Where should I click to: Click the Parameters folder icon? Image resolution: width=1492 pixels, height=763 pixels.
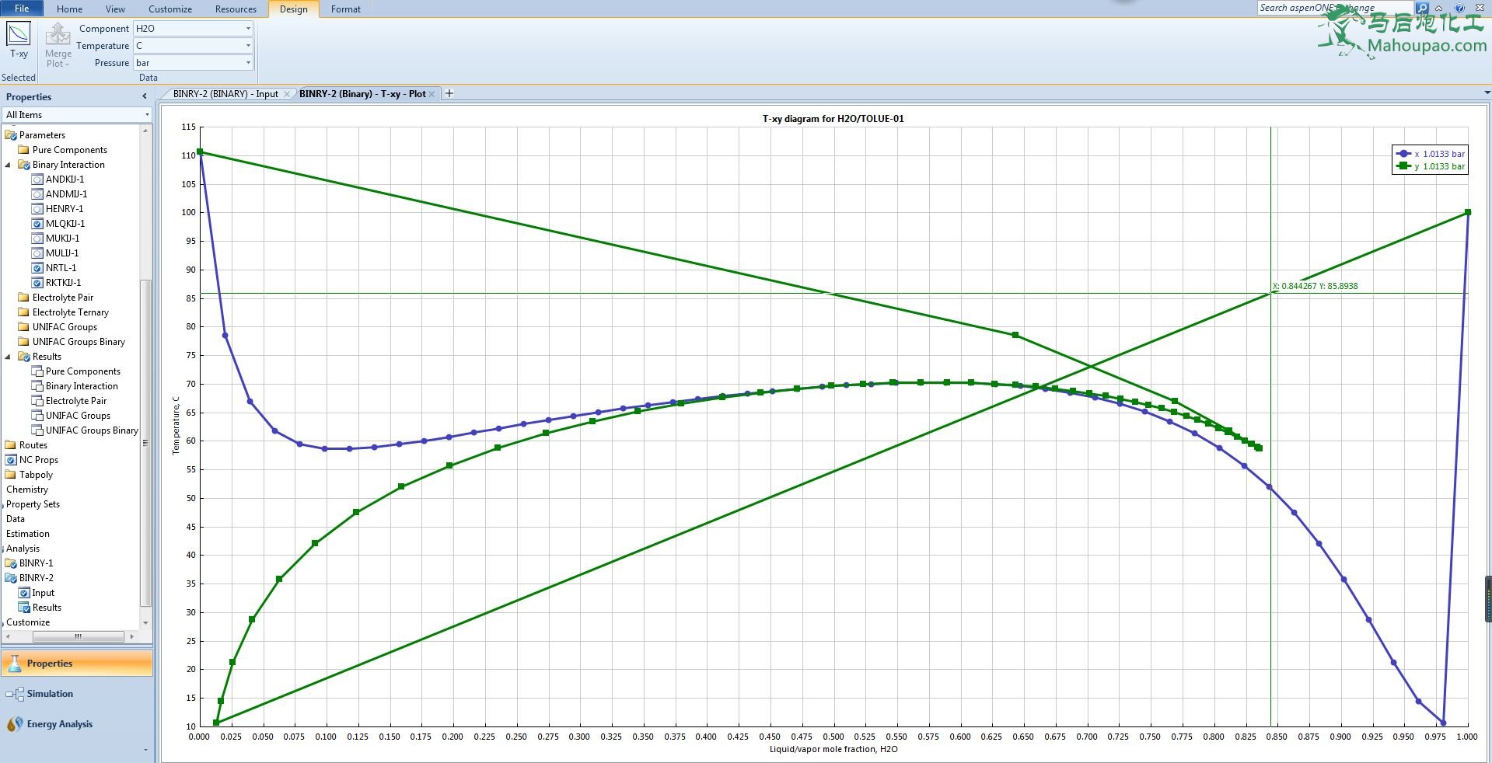[x=11, y=135]
